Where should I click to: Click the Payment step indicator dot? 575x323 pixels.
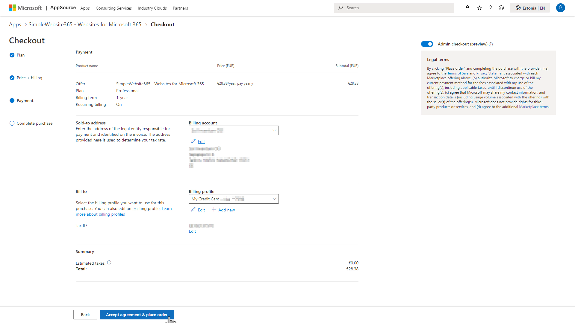[12, 100]
